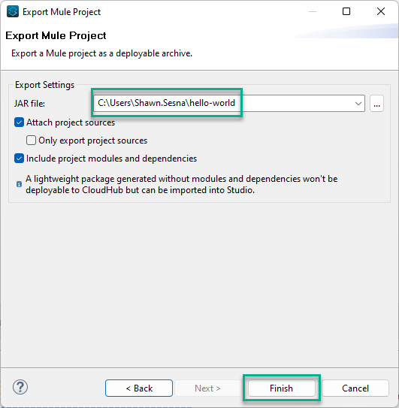Click Finish to export the project
The width and height of the screenshot is (399, 408).
click(281, 388)
